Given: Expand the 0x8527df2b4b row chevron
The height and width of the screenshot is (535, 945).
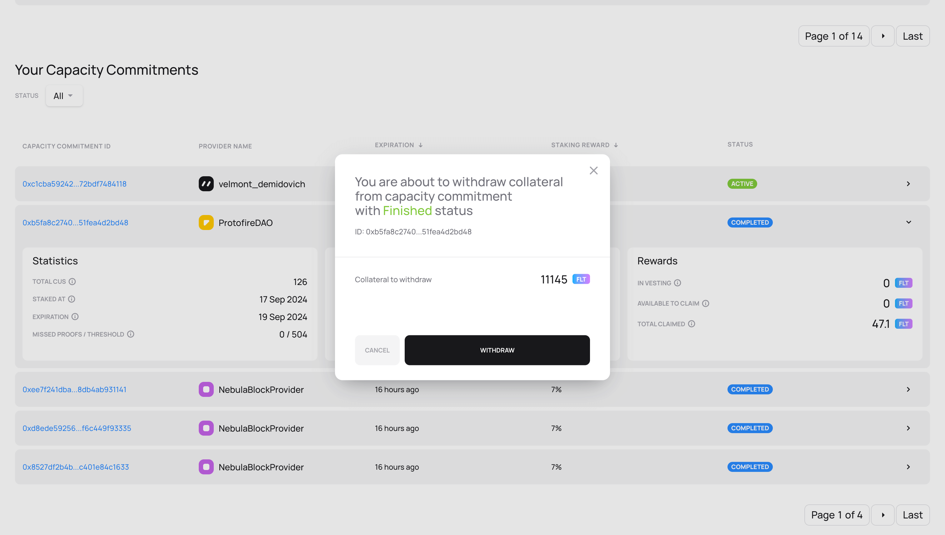Looking at the screenshot, I should pyautogui.click(x=908, y=467).
